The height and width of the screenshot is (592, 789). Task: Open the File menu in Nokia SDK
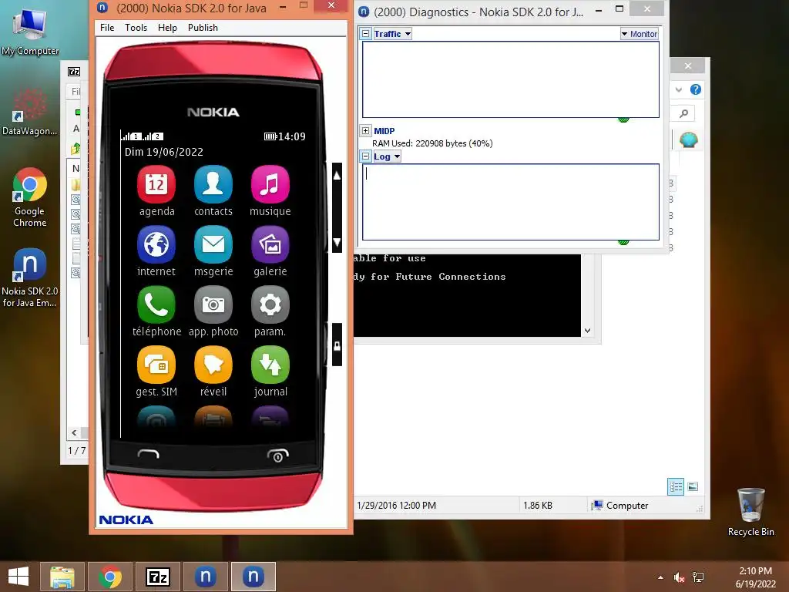(106, 28)
